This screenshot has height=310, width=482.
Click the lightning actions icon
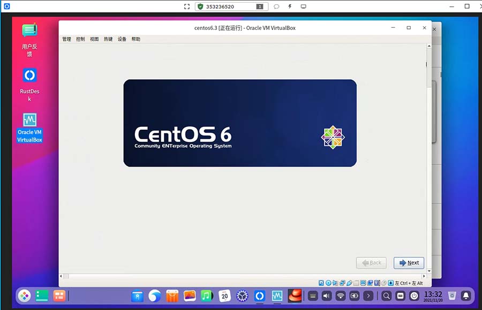click(290, 6)
